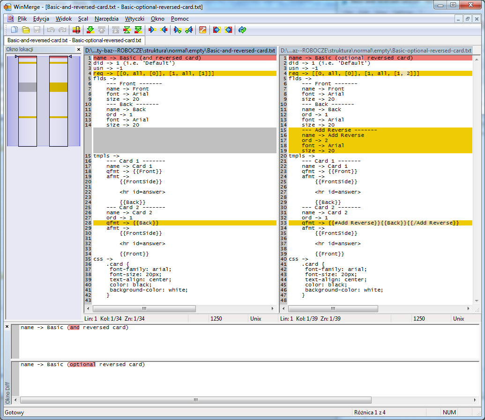The height and width of the screenshot is (420, 485).
Task: Open the Edycja menu
Action: pos(41,19)
